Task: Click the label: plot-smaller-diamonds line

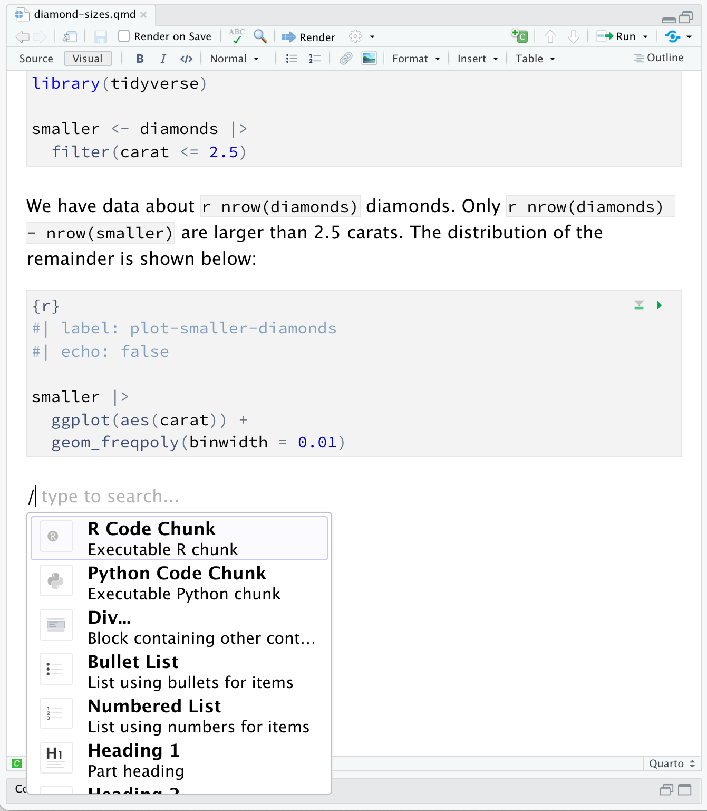Action: coord(185,328)
